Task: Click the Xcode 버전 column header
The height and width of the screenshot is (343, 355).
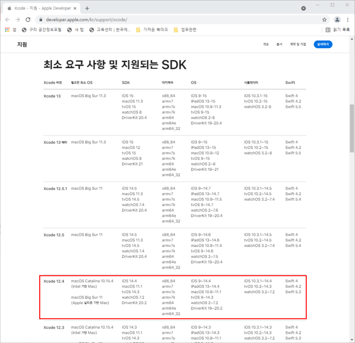Action: pos(53,83)
